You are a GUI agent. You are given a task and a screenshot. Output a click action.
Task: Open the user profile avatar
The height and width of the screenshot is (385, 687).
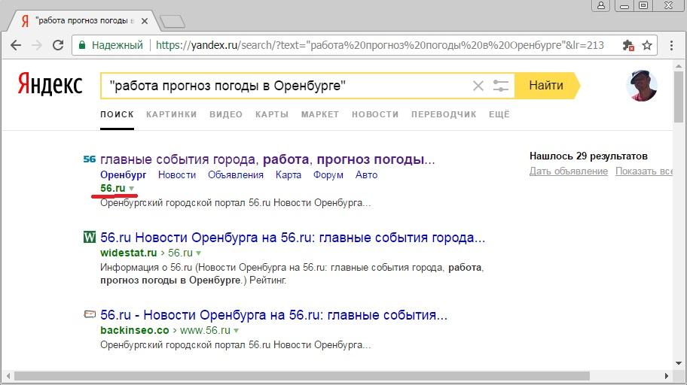coord(642,86)
